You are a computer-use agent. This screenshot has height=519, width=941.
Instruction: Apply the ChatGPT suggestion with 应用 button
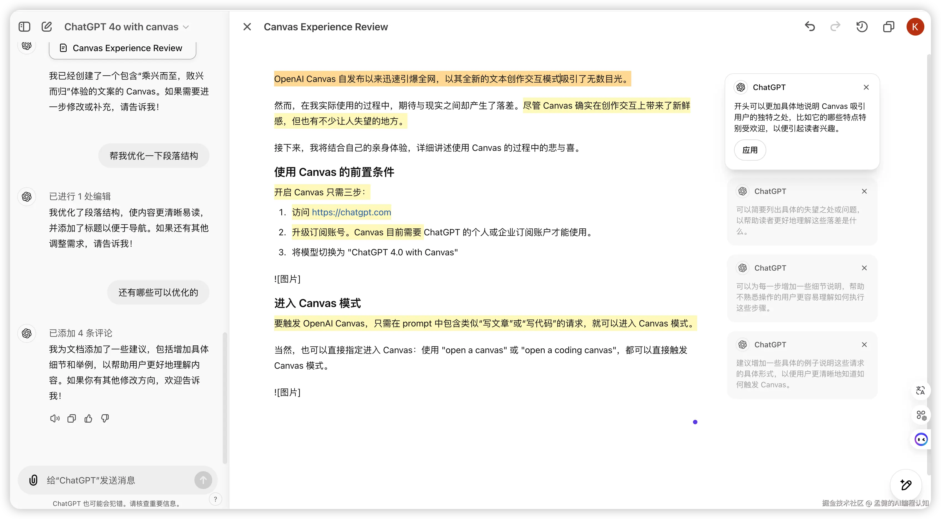tap(750, 150)
